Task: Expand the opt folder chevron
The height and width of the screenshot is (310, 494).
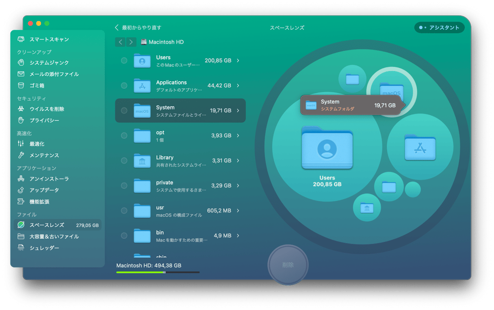Action: point(238,136)
